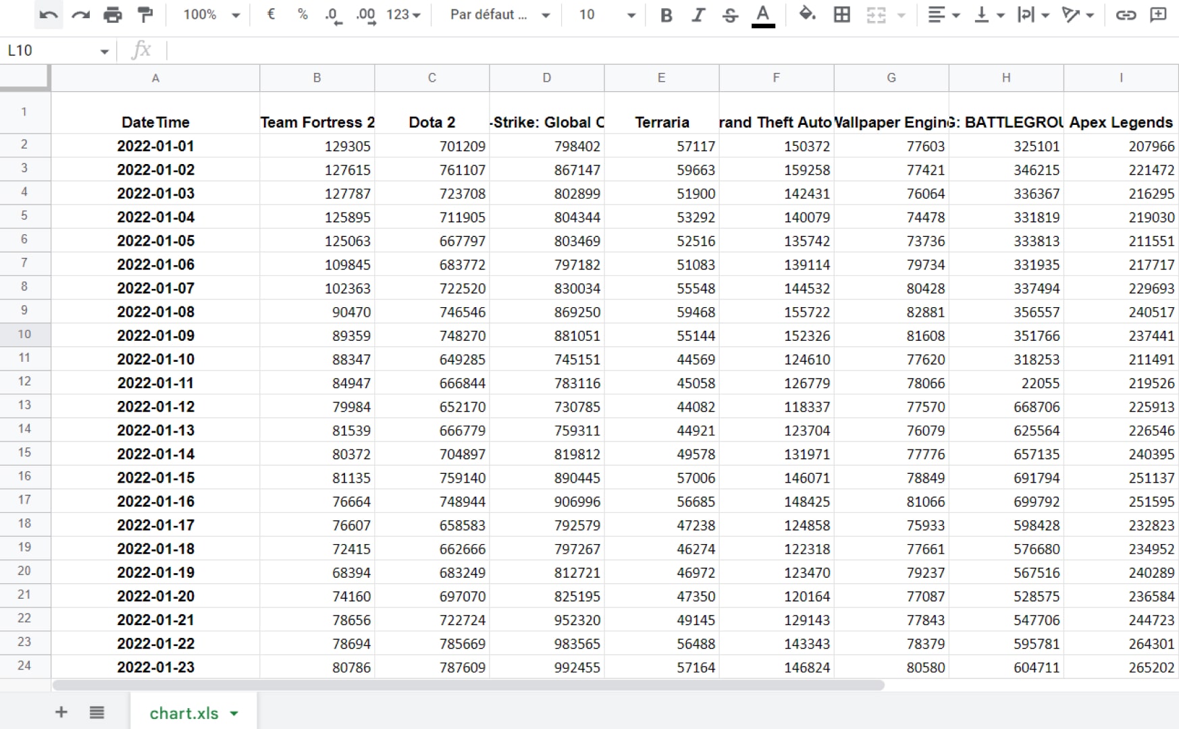Print the spreadsheet via printer icon

(113, 14)
